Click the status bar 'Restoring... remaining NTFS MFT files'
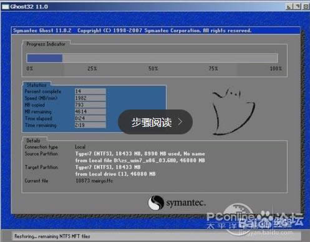 tap(52, 236)
